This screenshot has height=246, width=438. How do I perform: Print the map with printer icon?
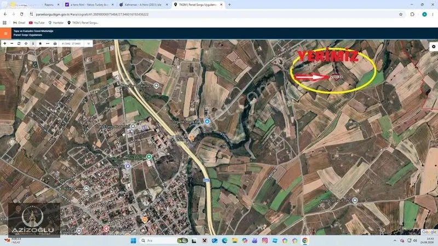[x=55, y=44]
